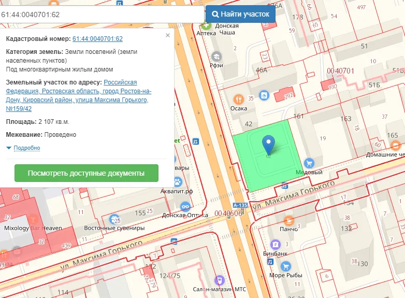
Task: Click the cadastral number search field
Action: pos(103,14)
